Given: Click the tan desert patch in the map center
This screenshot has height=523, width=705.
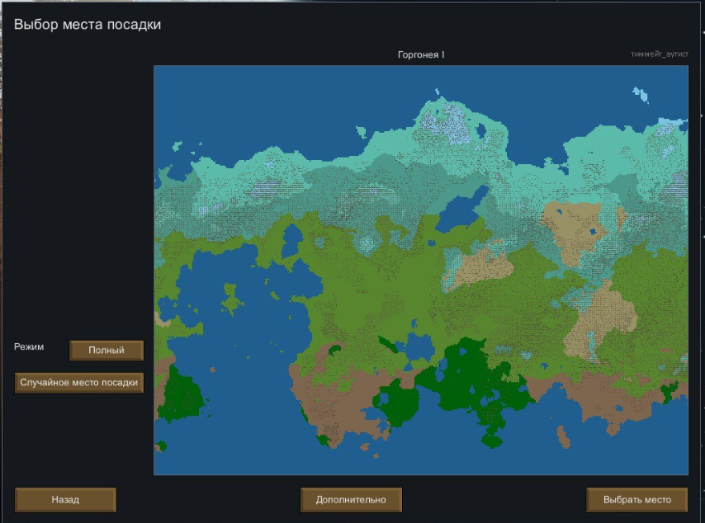Looking at the screenshot, I should (x=482, y=266).
